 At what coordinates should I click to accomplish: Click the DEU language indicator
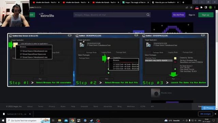(200, 121)
